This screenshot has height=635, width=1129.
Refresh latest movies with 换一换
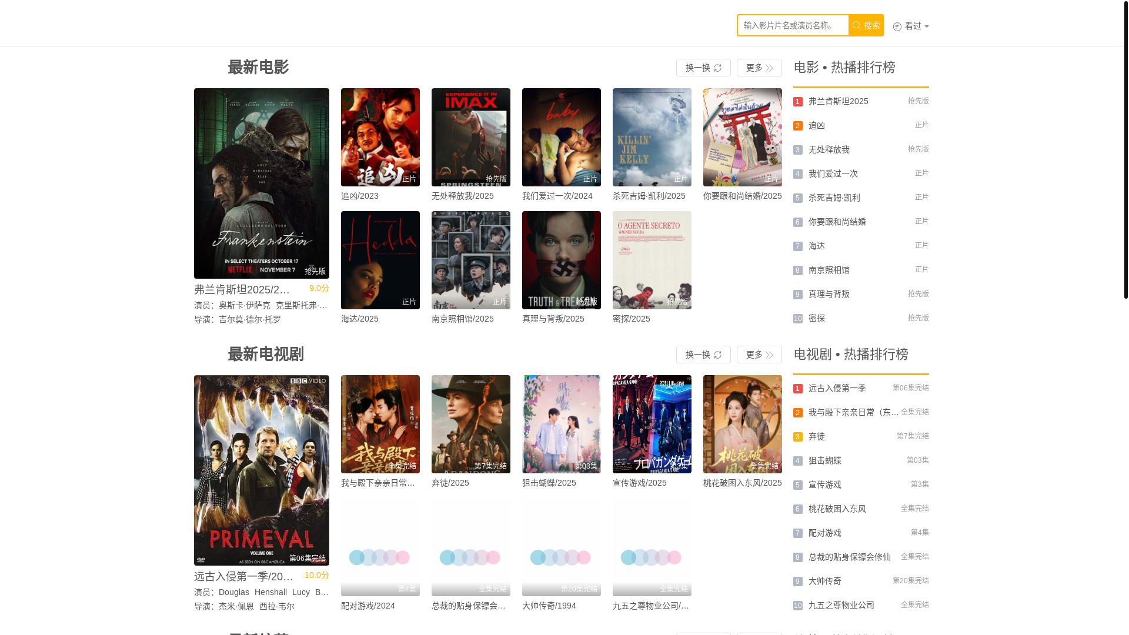(703, 68)
